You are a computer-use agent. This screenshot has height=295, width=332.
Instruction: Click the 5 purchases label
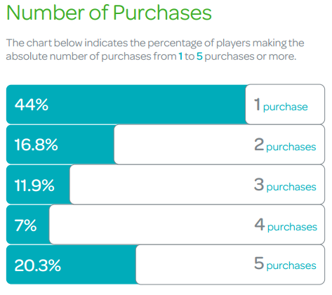285,263
